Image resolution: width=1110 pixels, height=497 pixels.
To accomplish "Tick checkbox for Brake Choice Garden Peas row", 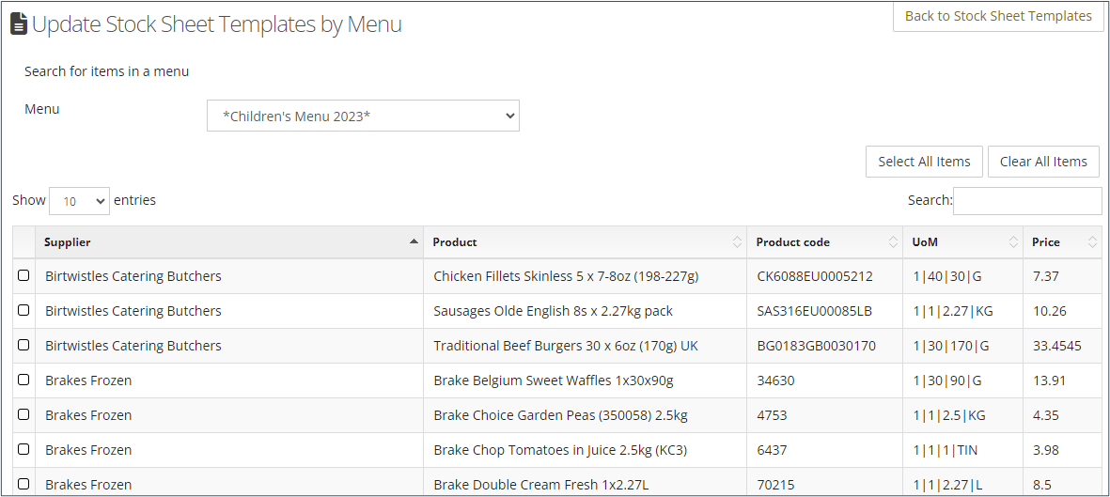I will (23, 414).
